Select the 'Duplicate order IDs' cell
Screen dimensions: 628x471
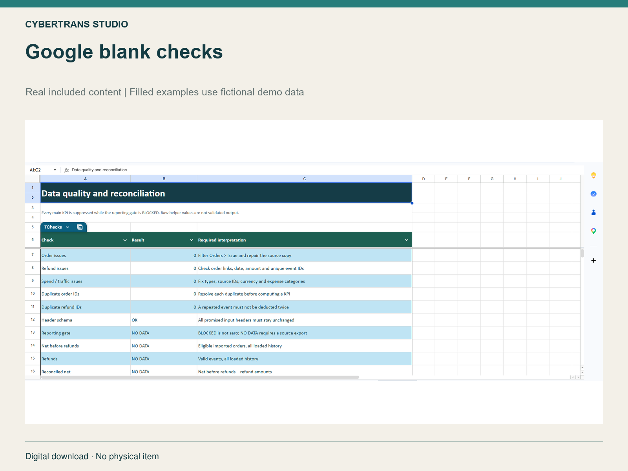[x=86, y=294]
